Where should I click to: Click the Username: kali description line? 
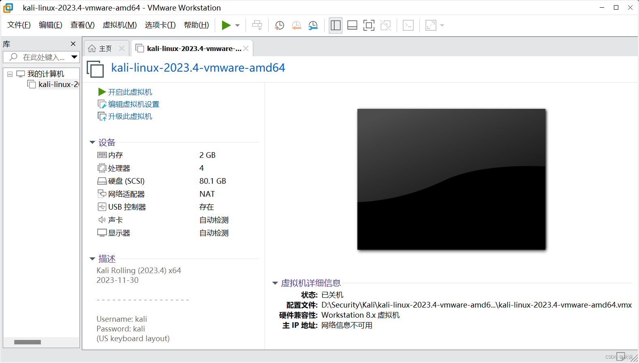click(122, 319)
